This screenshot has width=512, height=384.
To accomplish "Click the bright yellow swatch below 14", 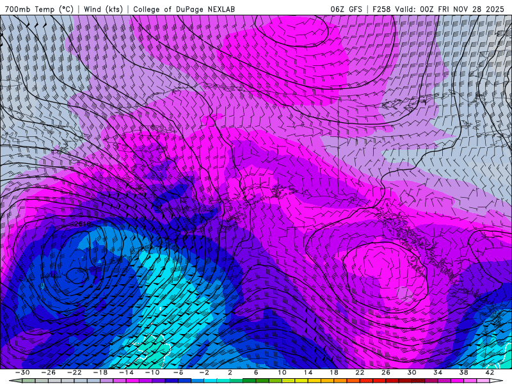I will coord(301,381).
